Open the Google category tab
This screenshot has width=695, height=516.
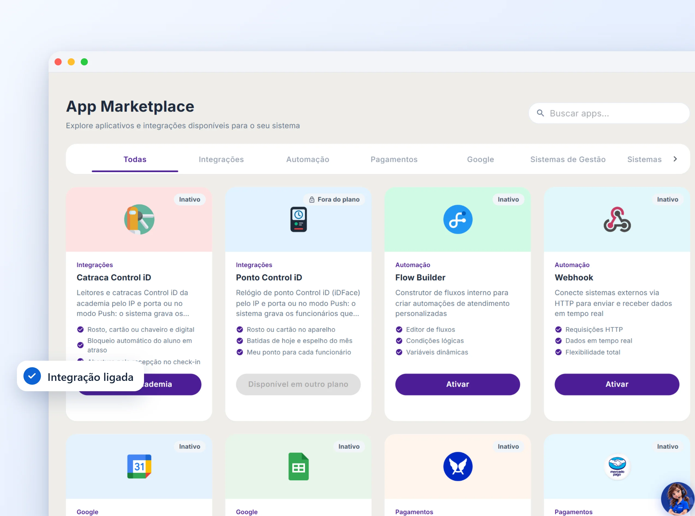point(481,159)
